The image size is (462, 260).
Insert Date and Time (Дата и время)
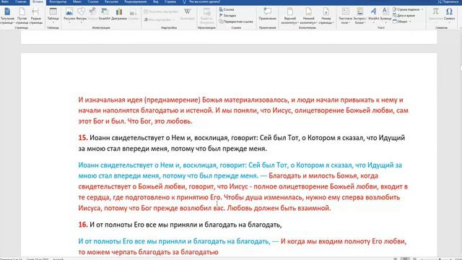[x=404, y=15]
